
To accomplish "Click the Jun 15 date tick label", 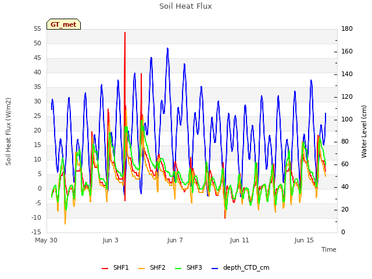I will (x=304, y=240).
